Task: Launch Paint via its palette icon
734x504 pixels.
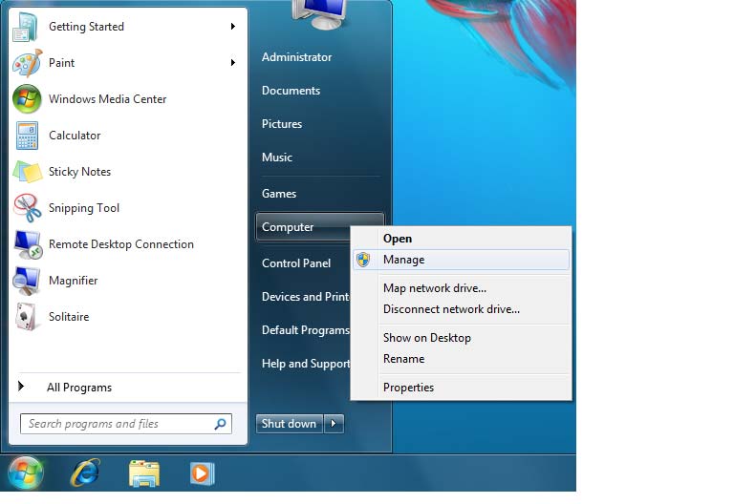Action: click(27, 63)
